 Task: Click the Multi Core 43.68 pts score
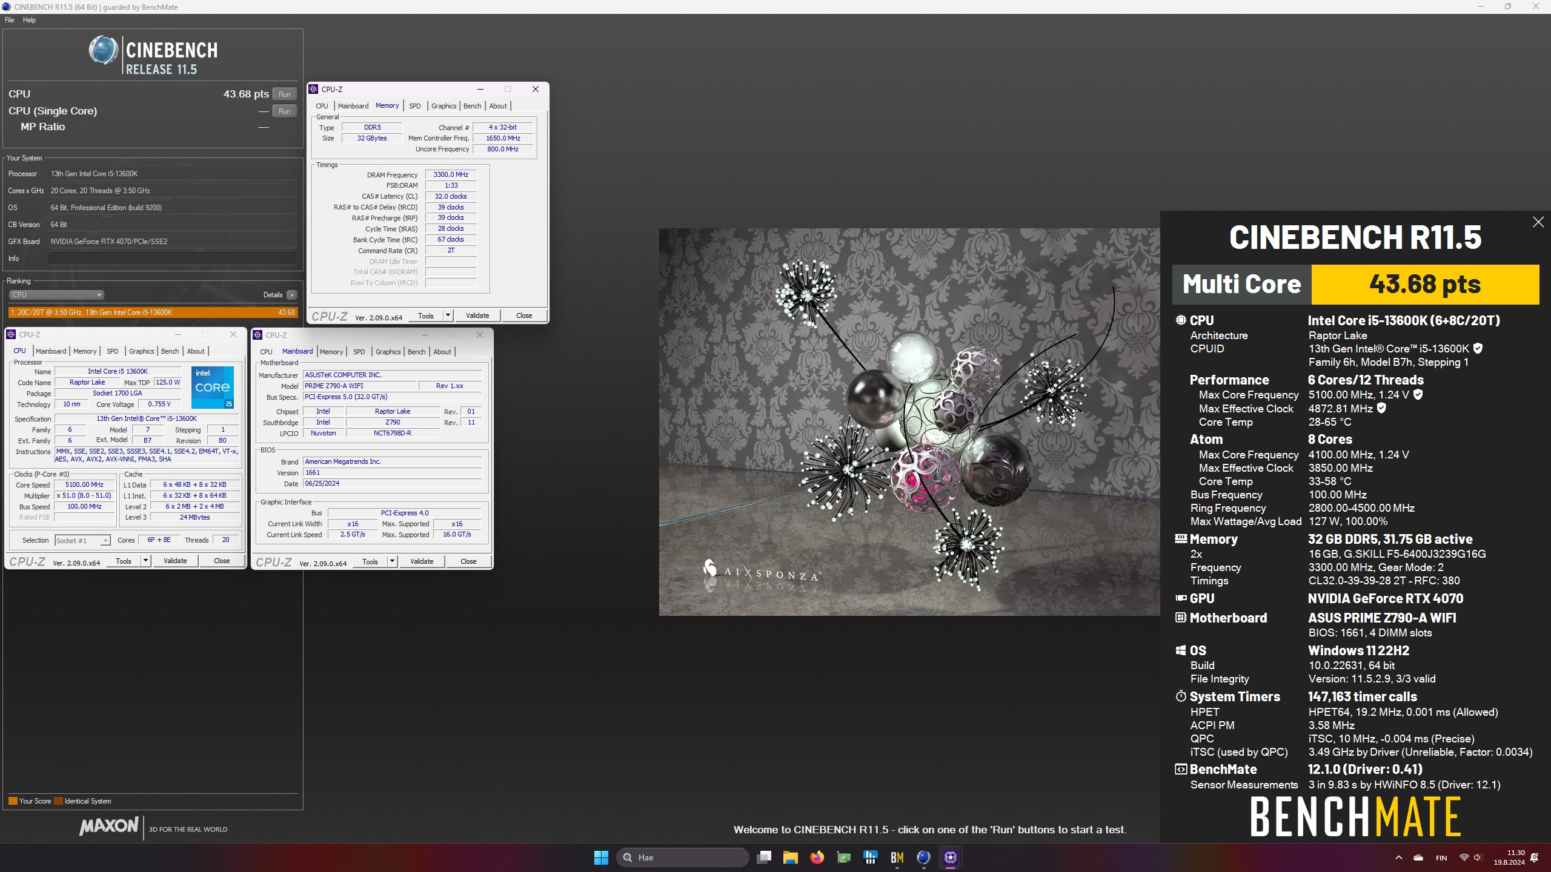pos(1425,284)
